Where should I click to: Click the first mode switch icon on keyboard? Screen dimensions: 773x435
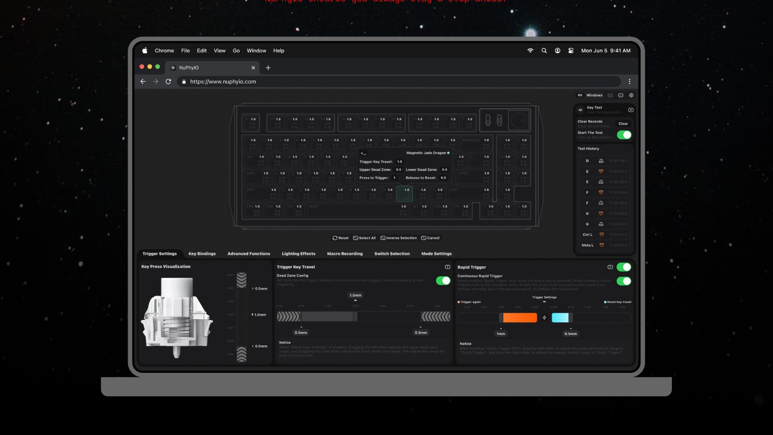point(488,120)
